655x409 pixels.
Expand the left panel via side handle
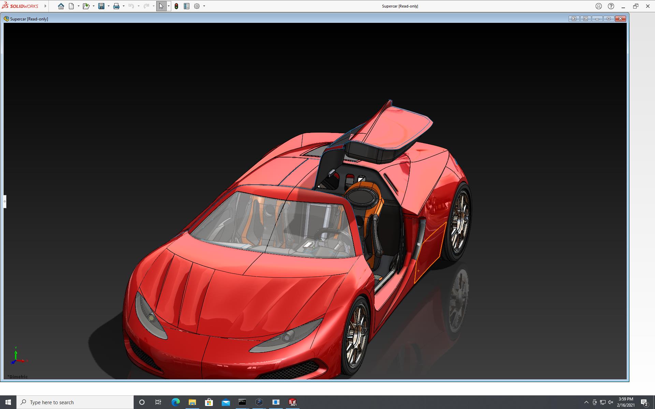[x=5, y=201]
